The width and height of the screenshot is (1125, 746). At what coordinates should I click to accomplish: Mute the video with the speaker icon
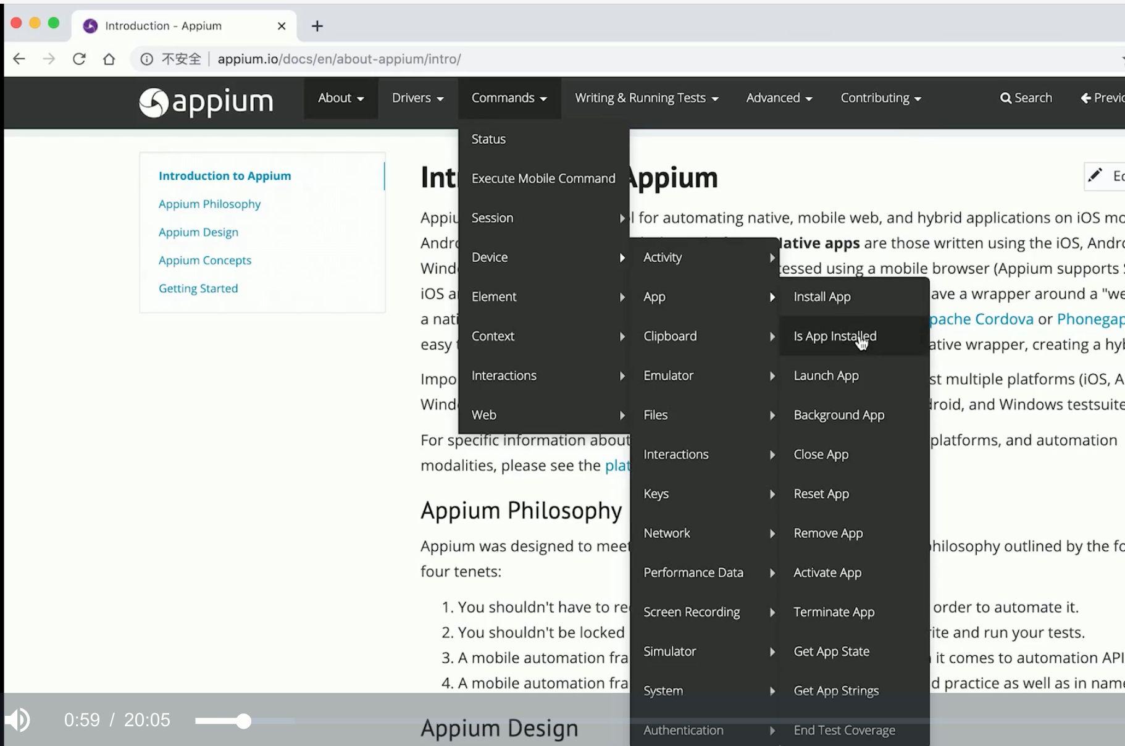pos(18,719)
